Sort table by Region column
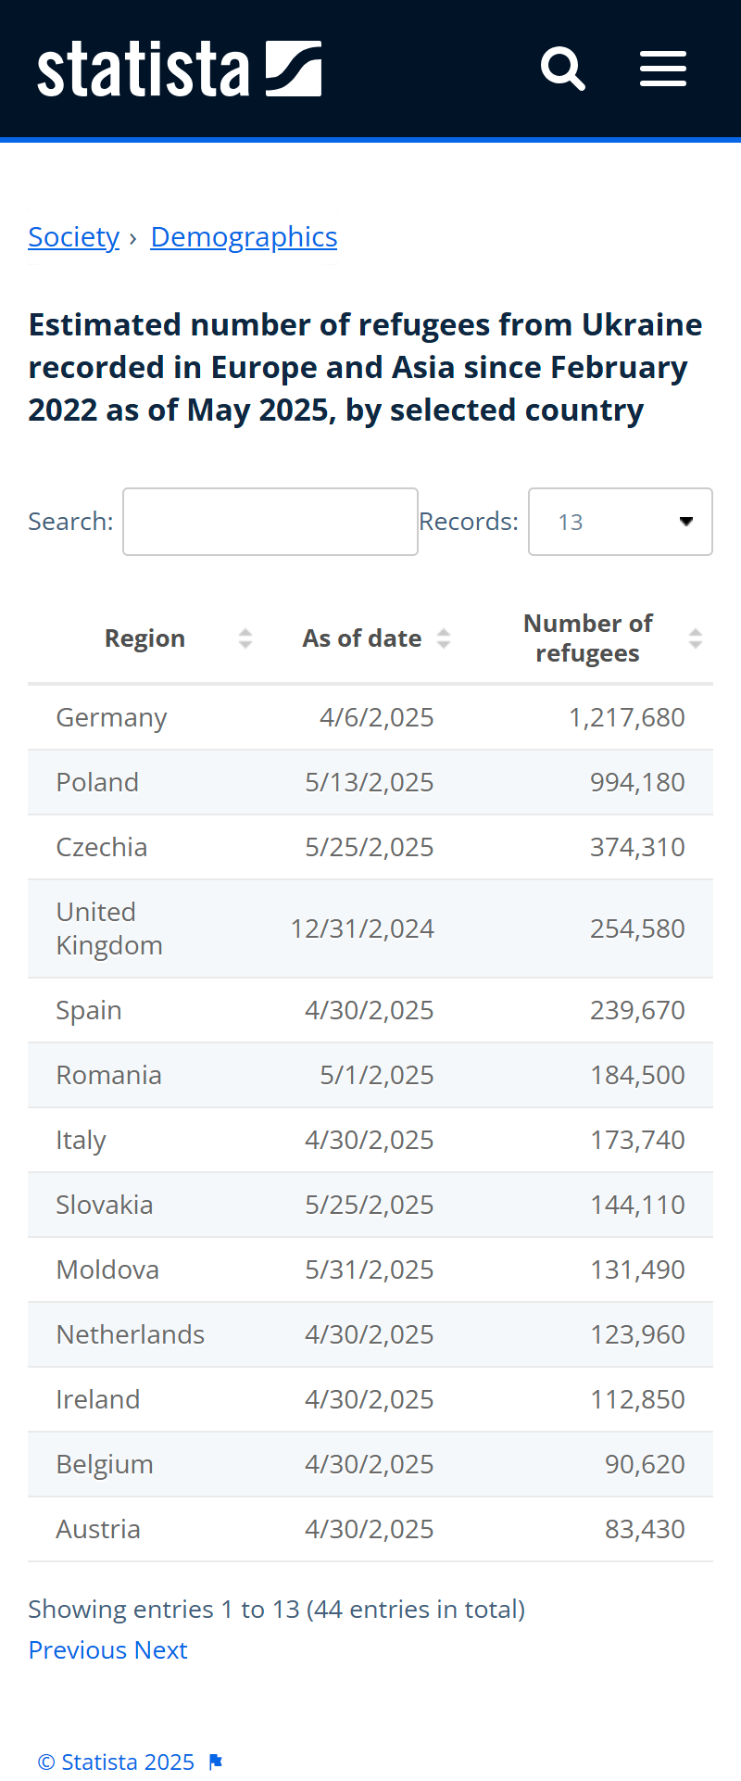 click(245, 638)
